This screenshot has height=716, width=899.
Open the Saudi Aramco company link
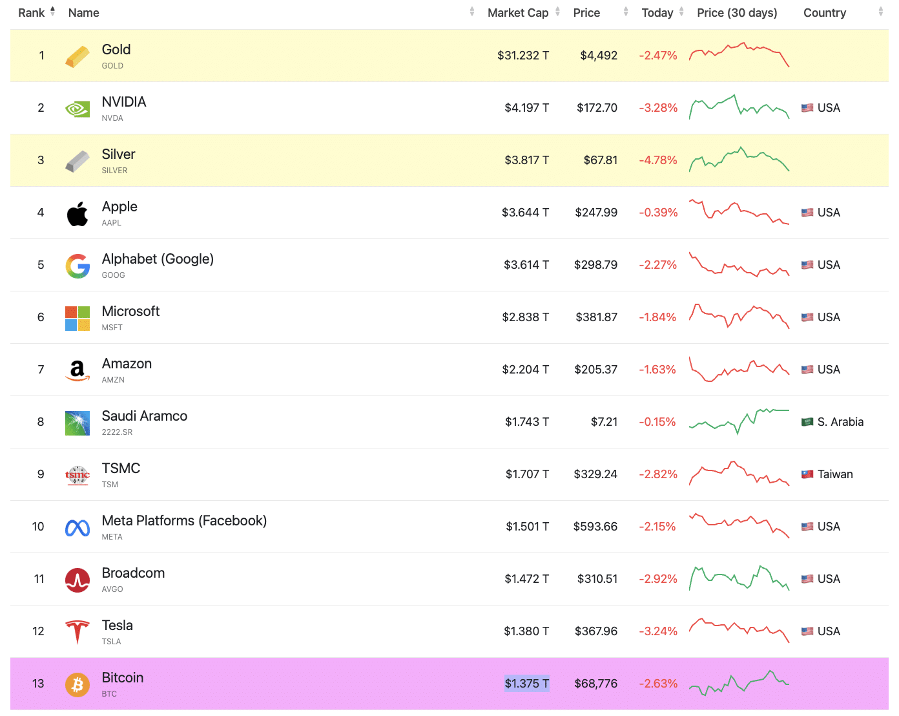[145, 416]
